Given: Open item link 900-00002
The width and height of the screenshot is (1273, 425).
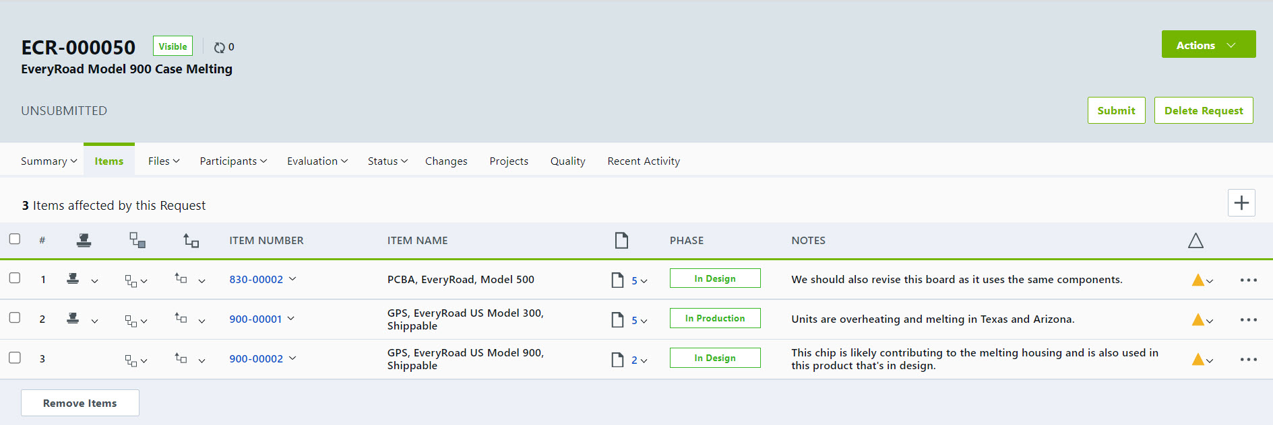Looking at the screenshot, I should (256, 359).
